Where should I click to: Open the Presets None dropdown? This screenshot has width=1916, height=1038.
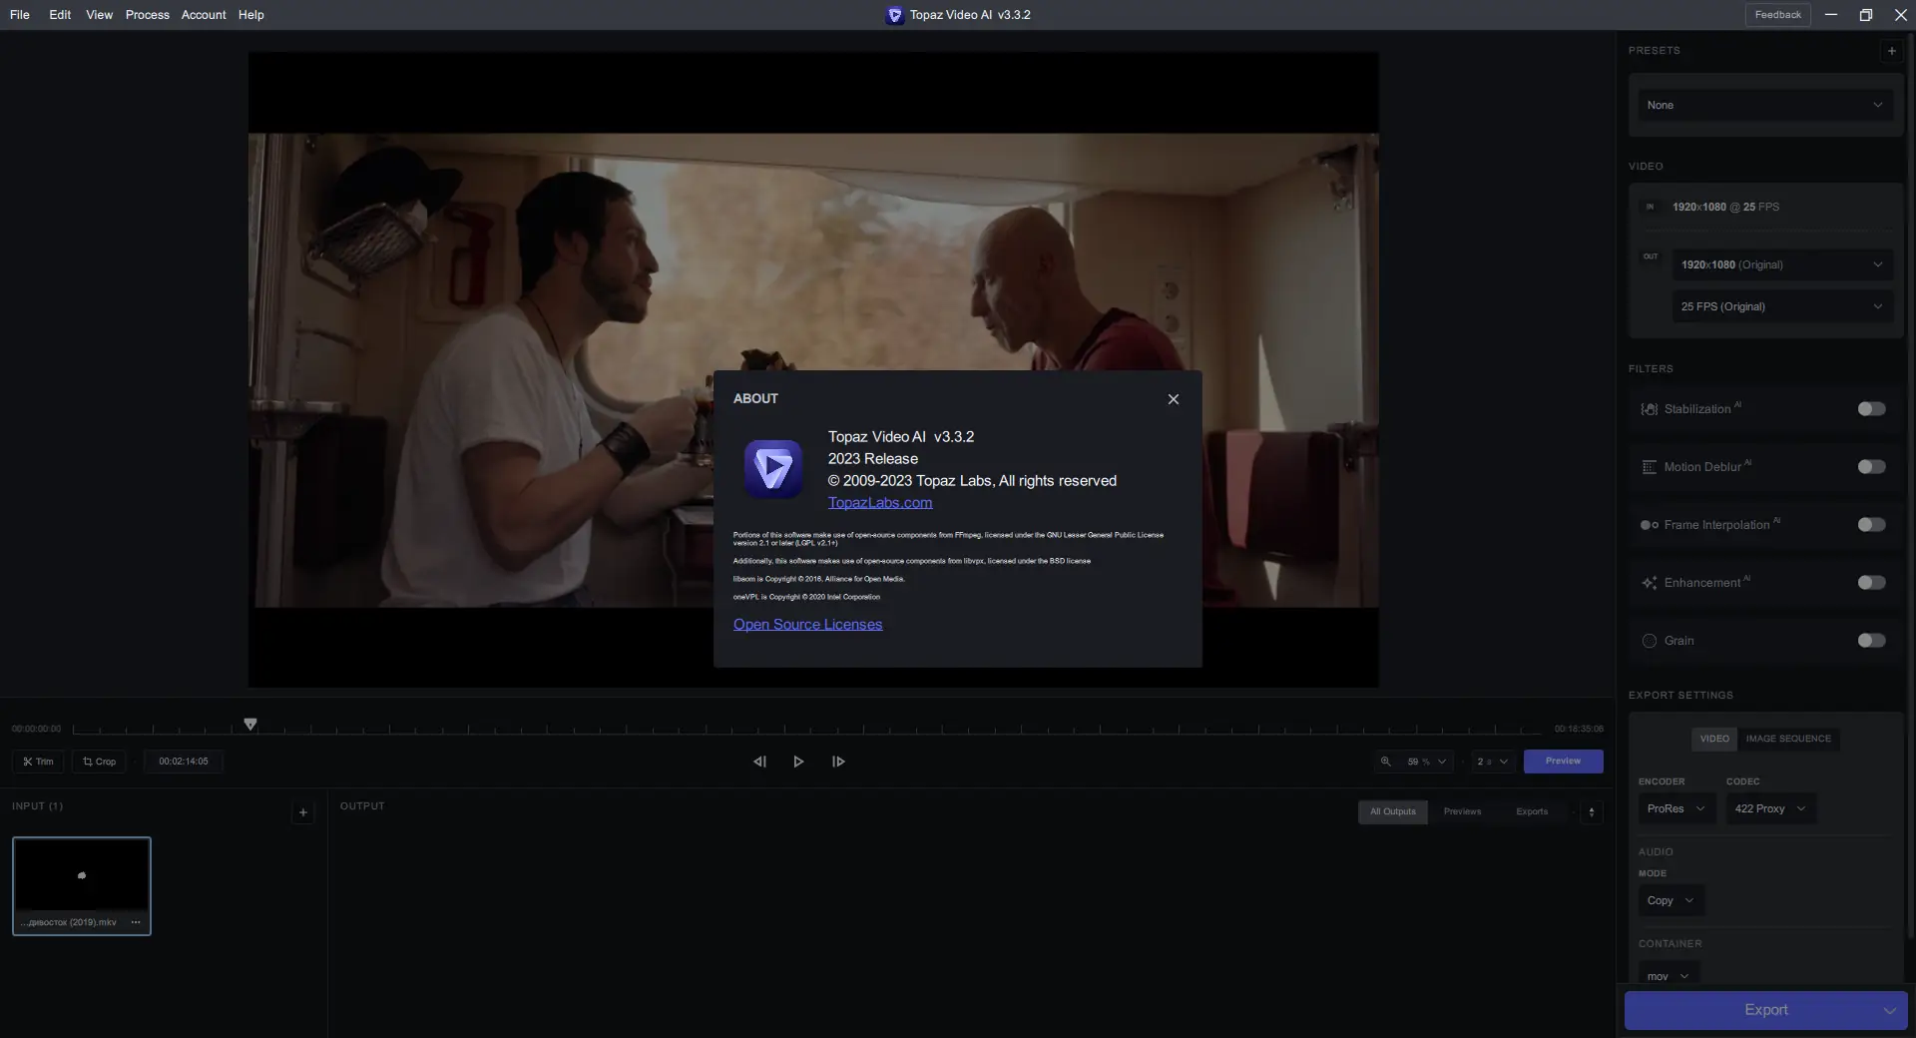coord(1764,105)
